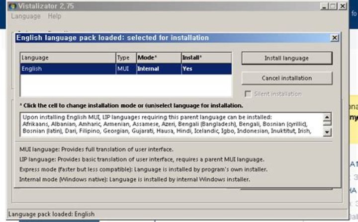
Task: Maximize the Vistalizator window
Action: (333, 6)
